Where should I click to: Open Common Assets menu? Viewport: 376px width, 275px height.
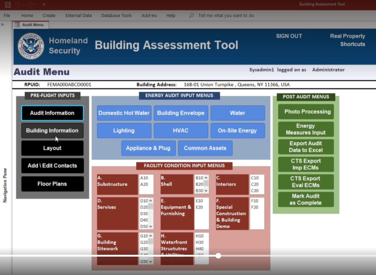205,148
